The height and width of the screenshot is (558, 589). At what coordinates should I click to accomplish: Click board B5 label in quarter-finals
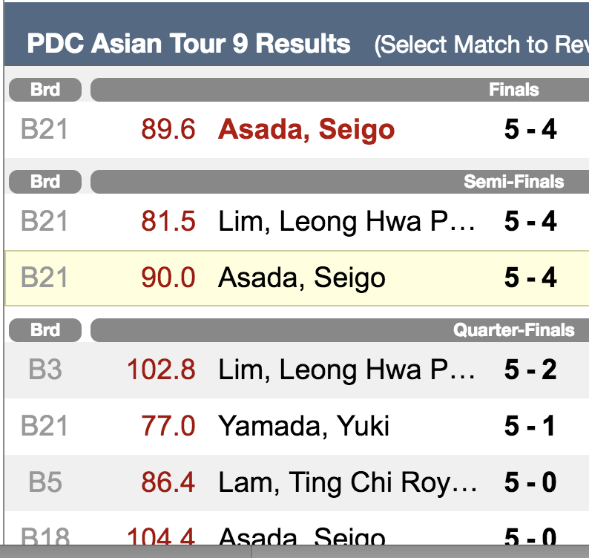pos(45,482)
